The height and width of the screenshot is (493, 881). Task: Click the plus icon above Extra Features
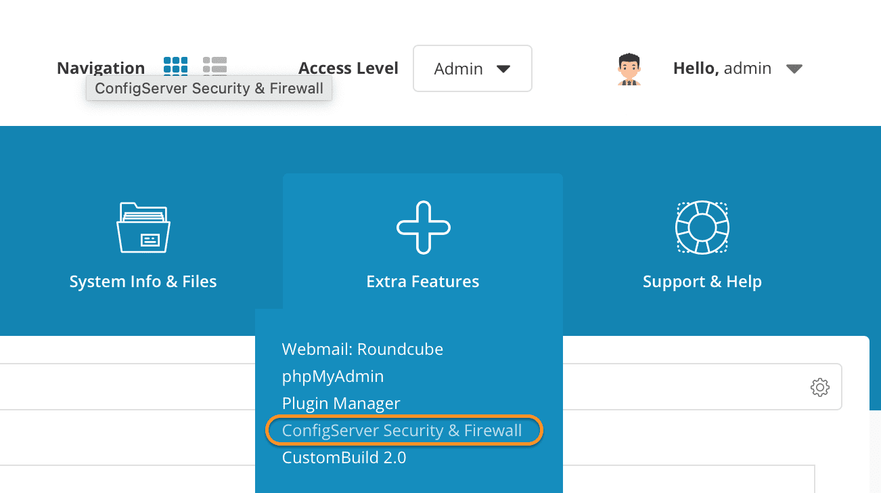coord(422,228)
